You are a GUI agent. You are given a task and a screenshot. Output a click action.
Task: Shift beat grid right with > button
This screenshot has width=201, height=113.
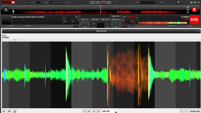coord(186,111)
